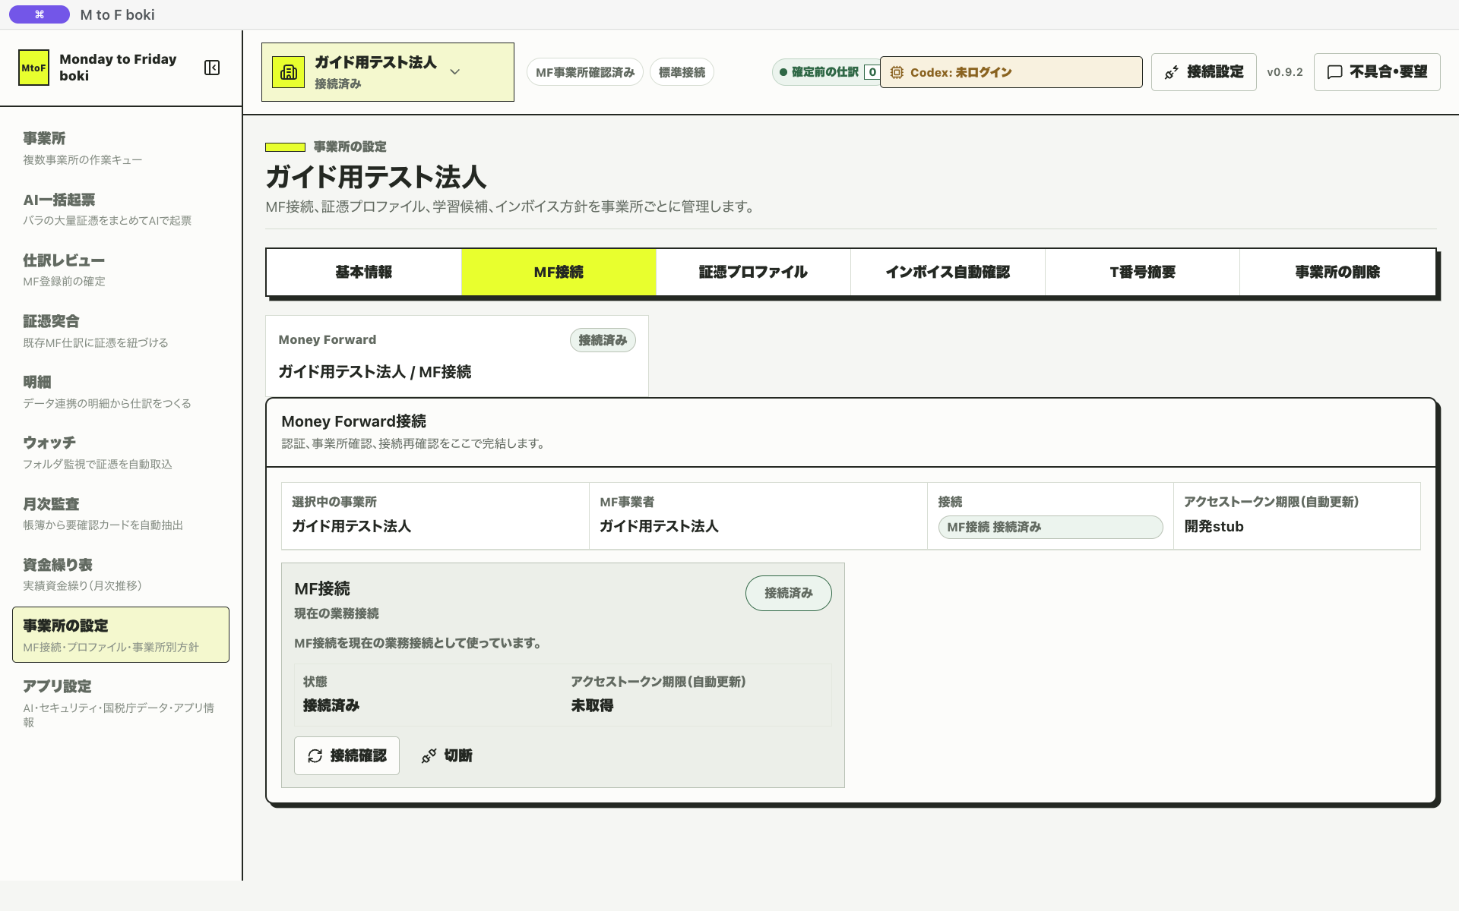The height and width of the screenshot is (911, 1459).
Task: Click the 不具合・要望 feedback button
Action: (x=1377, y=72)
